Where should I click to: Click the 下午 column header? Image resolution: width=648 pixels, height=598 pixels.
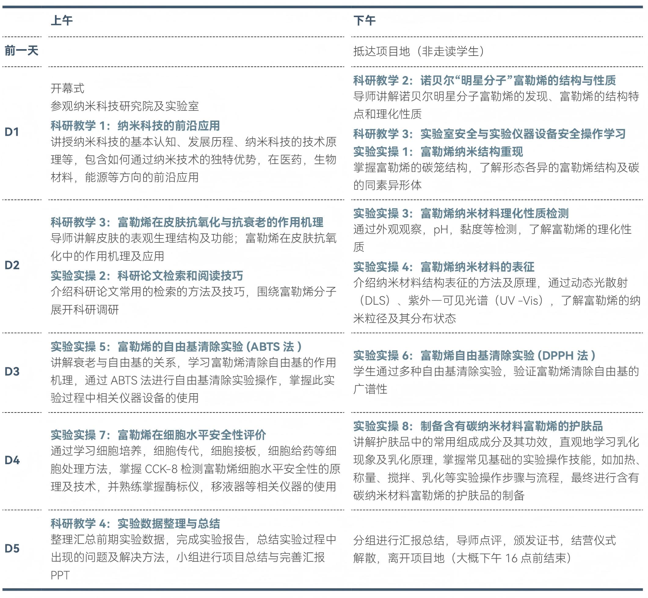[364, 21]
